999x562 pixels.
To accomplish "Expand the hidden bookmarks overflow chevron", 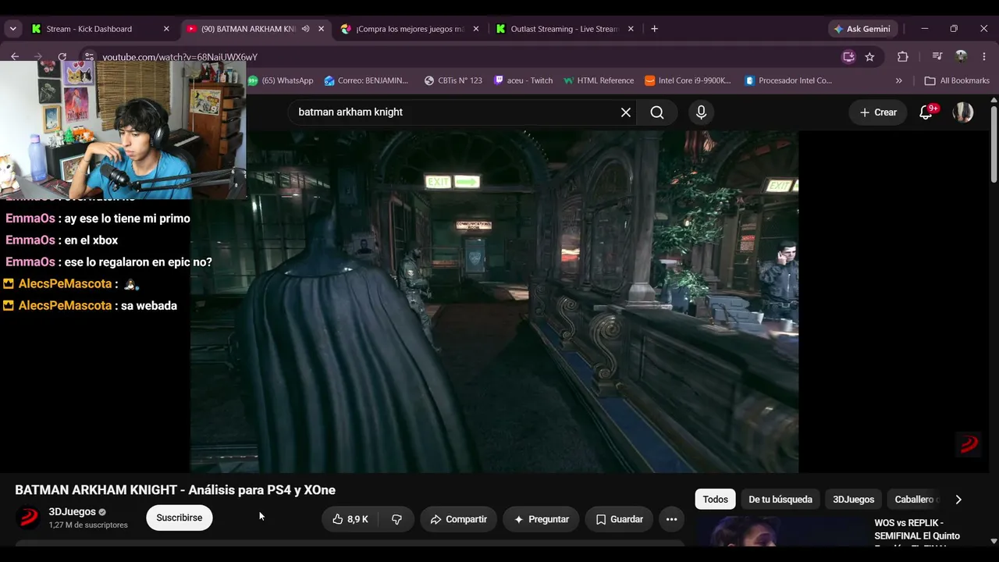I will [x=898, y=80].
